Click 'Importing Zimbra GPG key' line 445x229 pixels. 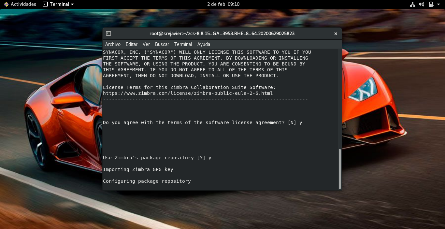[138, 169]
